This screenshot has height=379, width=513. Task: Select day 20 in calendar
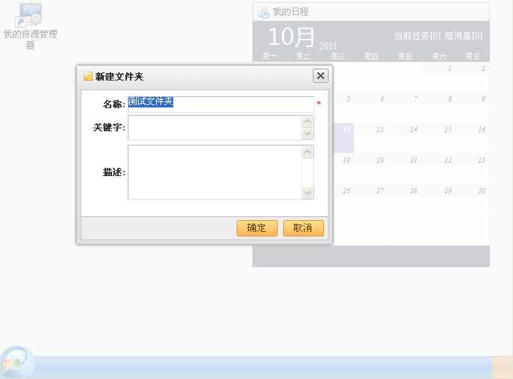point(371,169)
